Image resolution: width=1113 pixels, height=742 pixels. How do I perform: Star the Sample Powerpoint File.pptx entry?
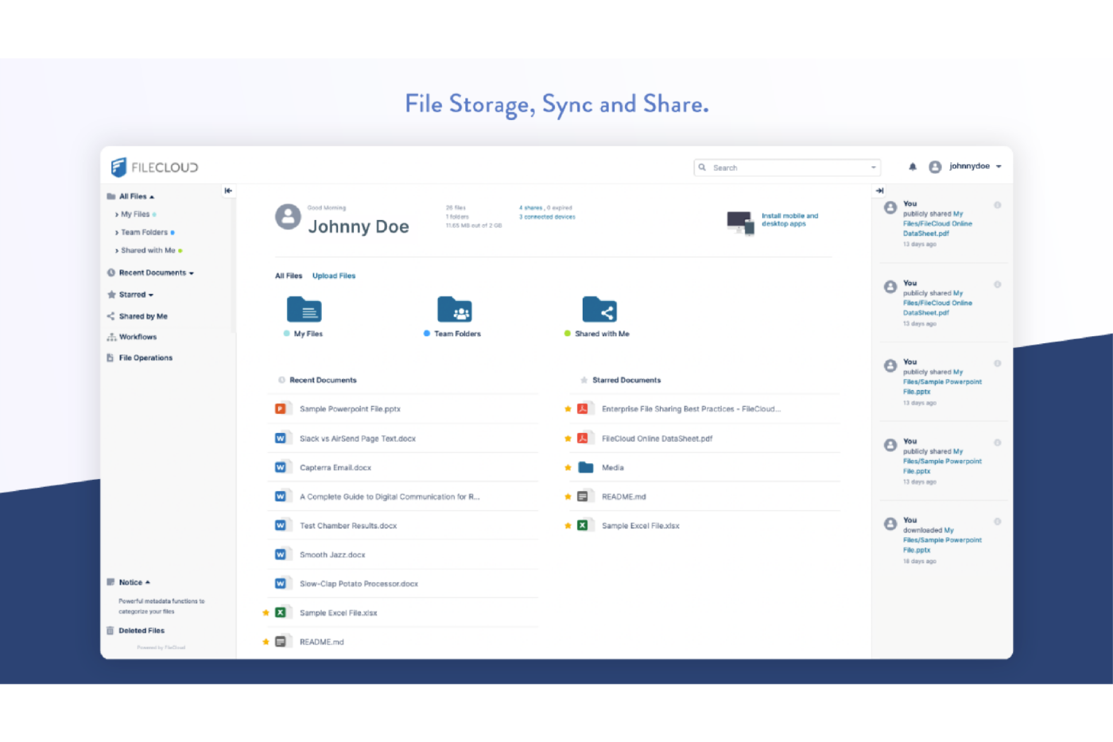(266, 408)
